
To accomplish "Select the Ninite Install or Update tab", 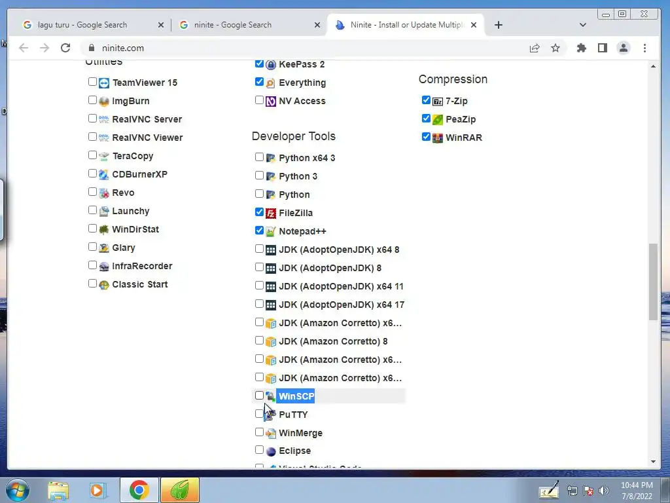I will pyautogui.click(x=406, y=25).
